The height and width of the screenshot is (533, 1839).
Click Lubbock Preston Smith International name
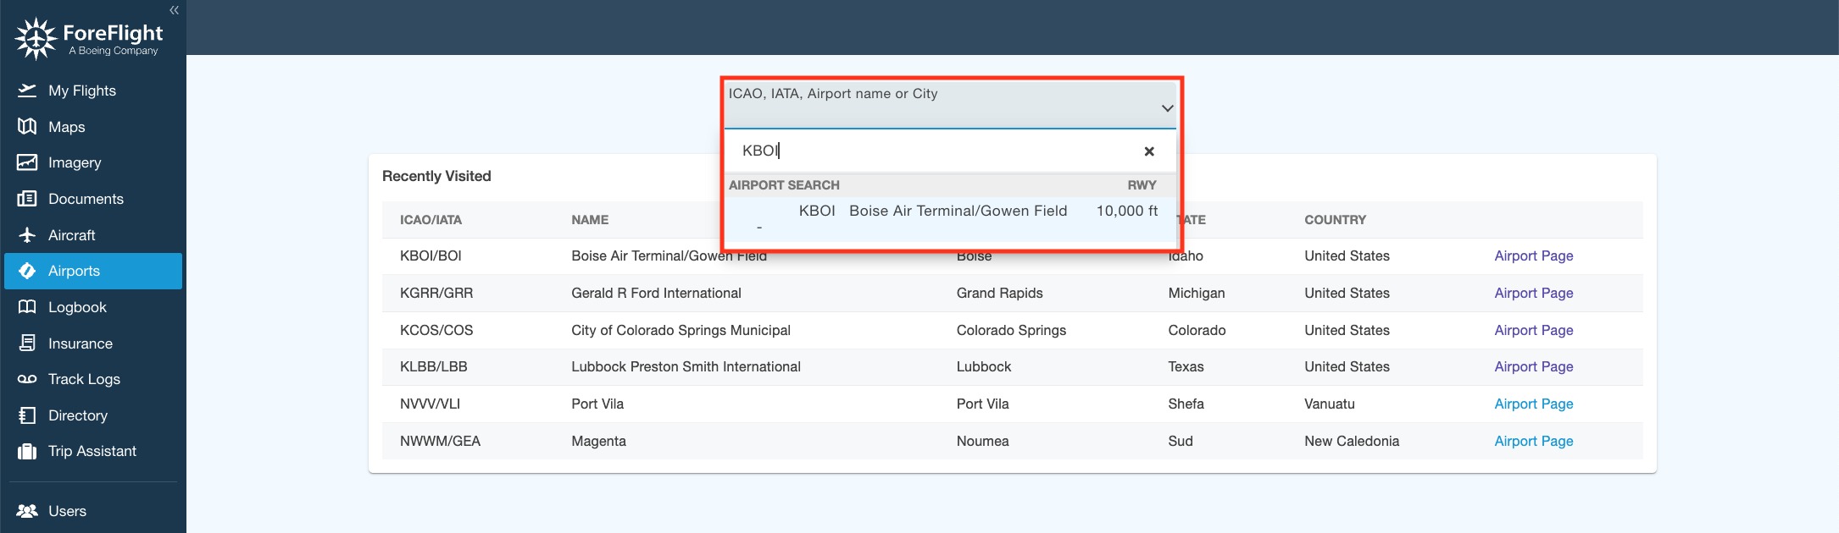tap(686, 366)
